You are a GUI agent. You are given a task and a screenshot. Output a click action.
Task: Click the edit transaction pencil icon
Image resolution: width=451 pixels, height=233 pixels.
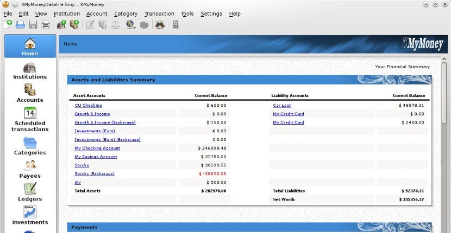tap(90, 25)
